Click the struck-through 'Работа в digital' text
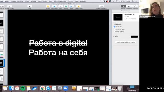 pos(58,43)
